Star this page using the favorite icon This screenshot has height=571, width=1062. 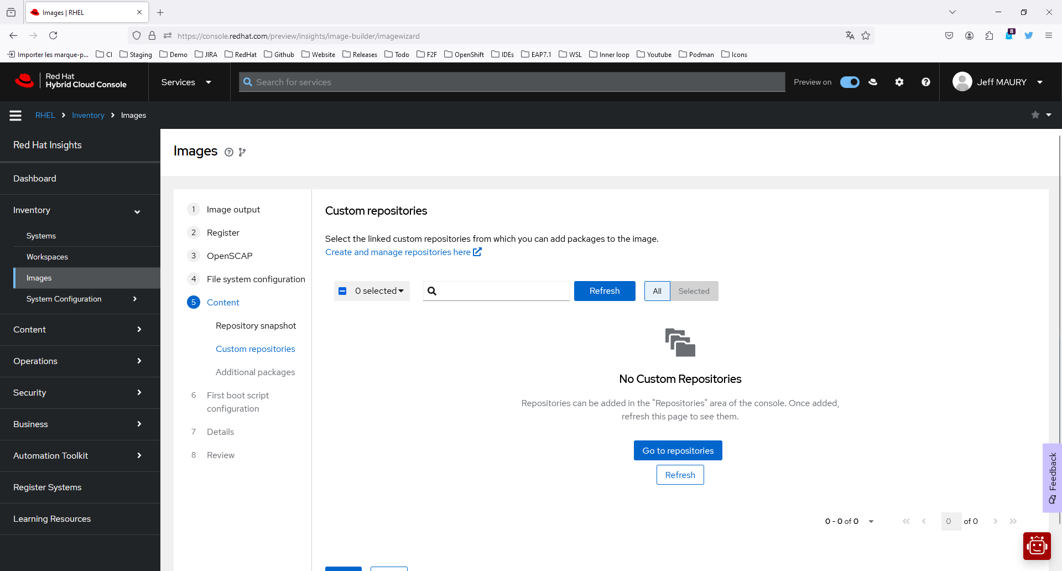pos(1035,115)
